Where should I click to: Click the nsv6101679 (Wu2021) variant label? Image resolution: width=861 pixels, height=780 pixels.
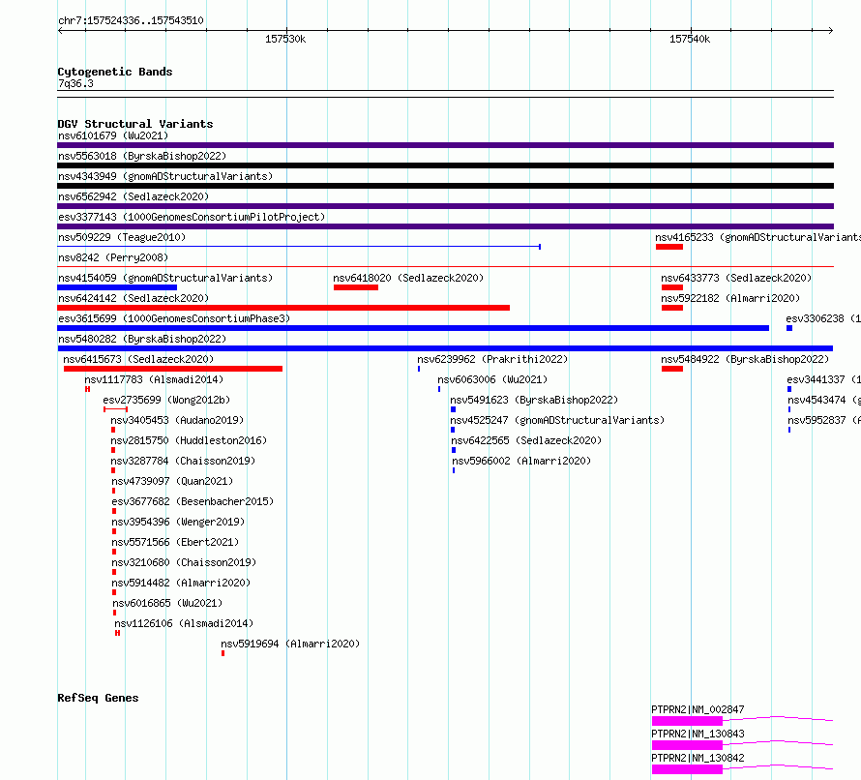coord(113,135)
